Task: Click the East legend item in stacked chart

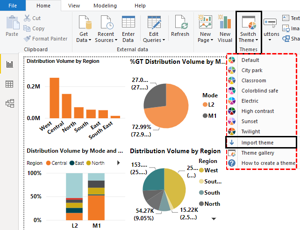Action: [77, 163]
